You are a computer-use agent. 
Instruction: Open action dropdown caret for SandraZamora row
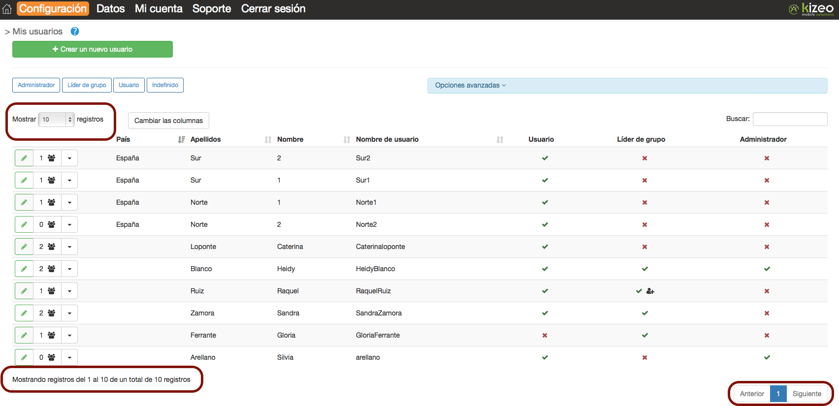coord(69,313)
